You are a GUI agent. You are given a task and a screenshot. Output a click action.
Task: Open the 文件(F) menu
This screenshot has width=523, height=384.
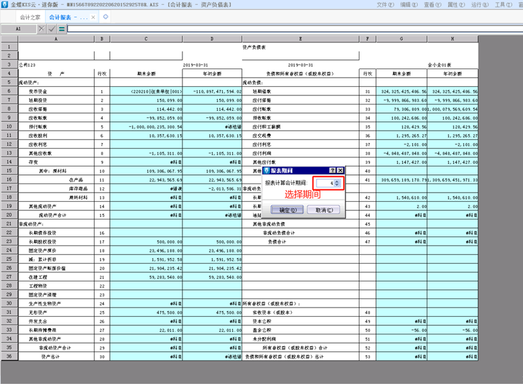click(386, 4)
